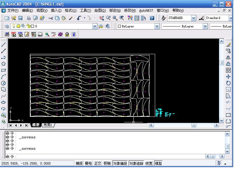Expand the ByLayer color dropdown
The width and height of the screenshot is (235, 173).
tap(157, 26)
